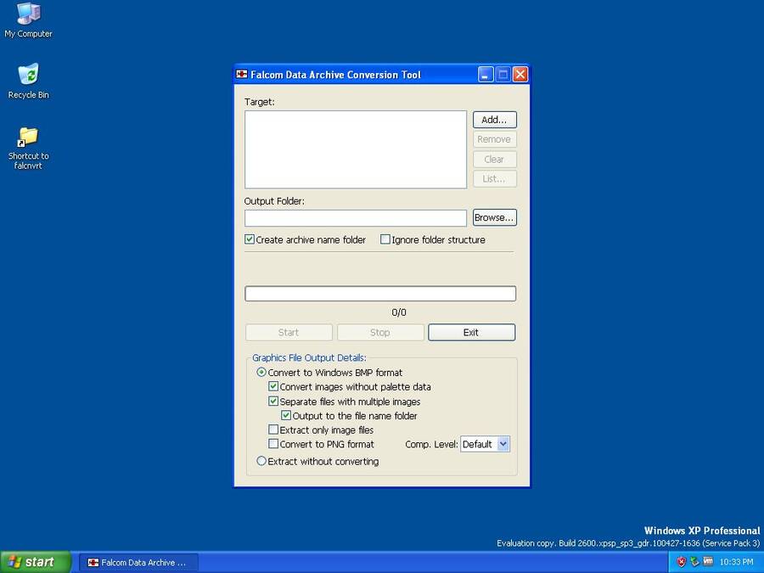Select Extract without converting radio button
The image size is (764, 573).
pos(261,461)
